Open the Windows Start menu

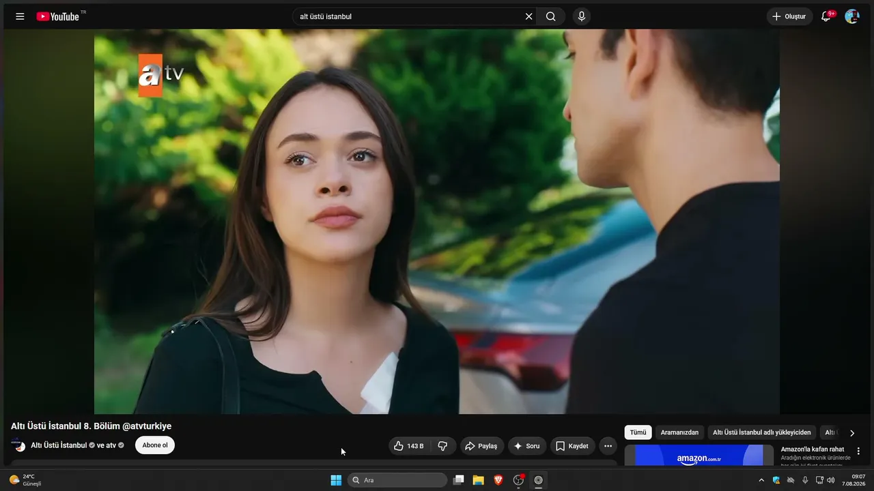336,480
